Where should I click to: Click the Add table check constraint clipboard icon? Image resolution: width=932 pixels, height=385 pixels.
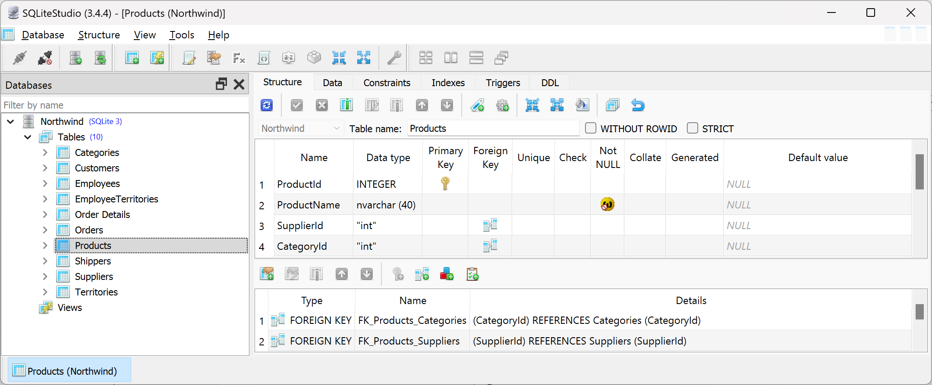[472, 274]
